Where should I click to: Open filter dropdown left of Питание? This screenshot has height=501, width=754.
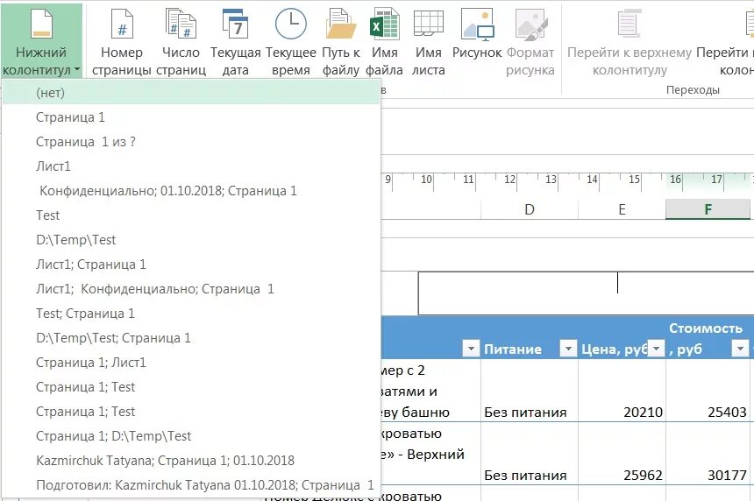pos(471,349)
